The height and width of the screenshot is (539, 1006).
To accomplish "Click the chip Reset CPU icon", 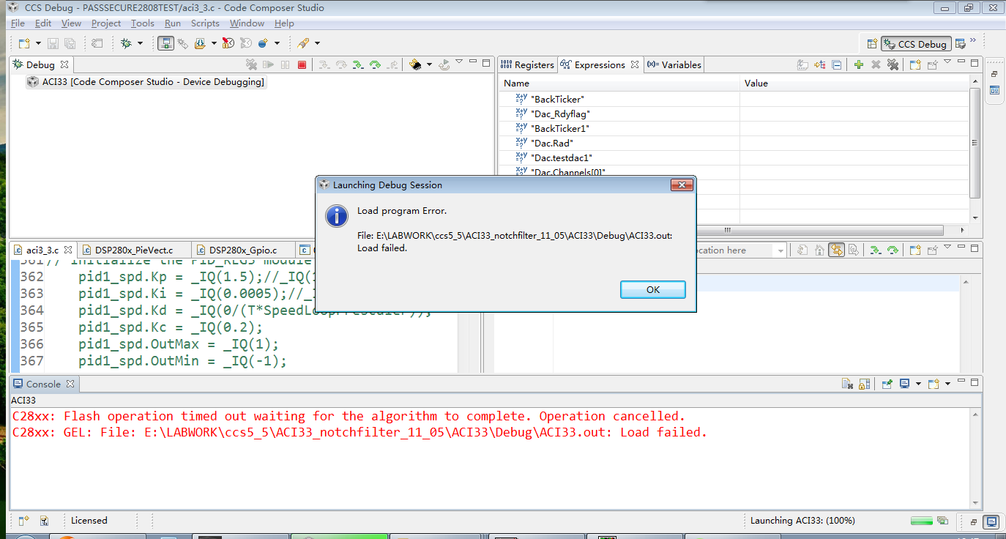I will click(415, 64).
